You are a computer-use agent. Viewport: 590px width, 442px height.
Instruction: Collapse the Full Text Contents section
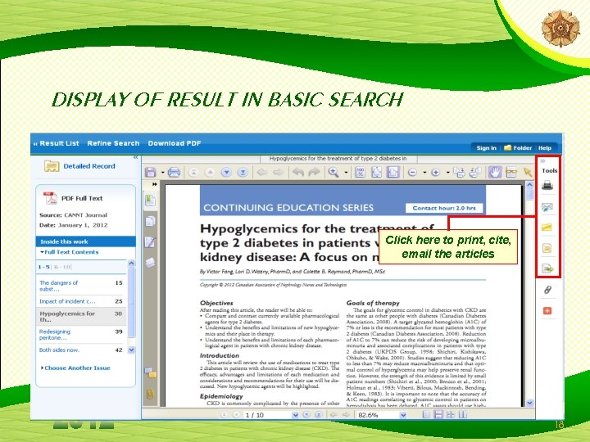point(69,252)
